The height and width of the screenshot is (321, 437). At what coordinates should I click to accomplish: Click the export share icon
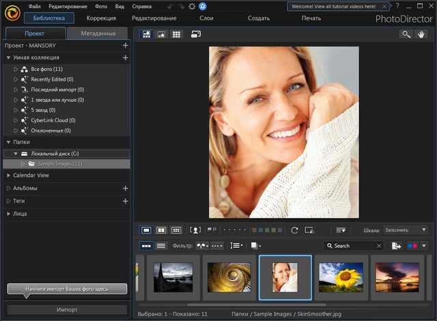[396, 246]
